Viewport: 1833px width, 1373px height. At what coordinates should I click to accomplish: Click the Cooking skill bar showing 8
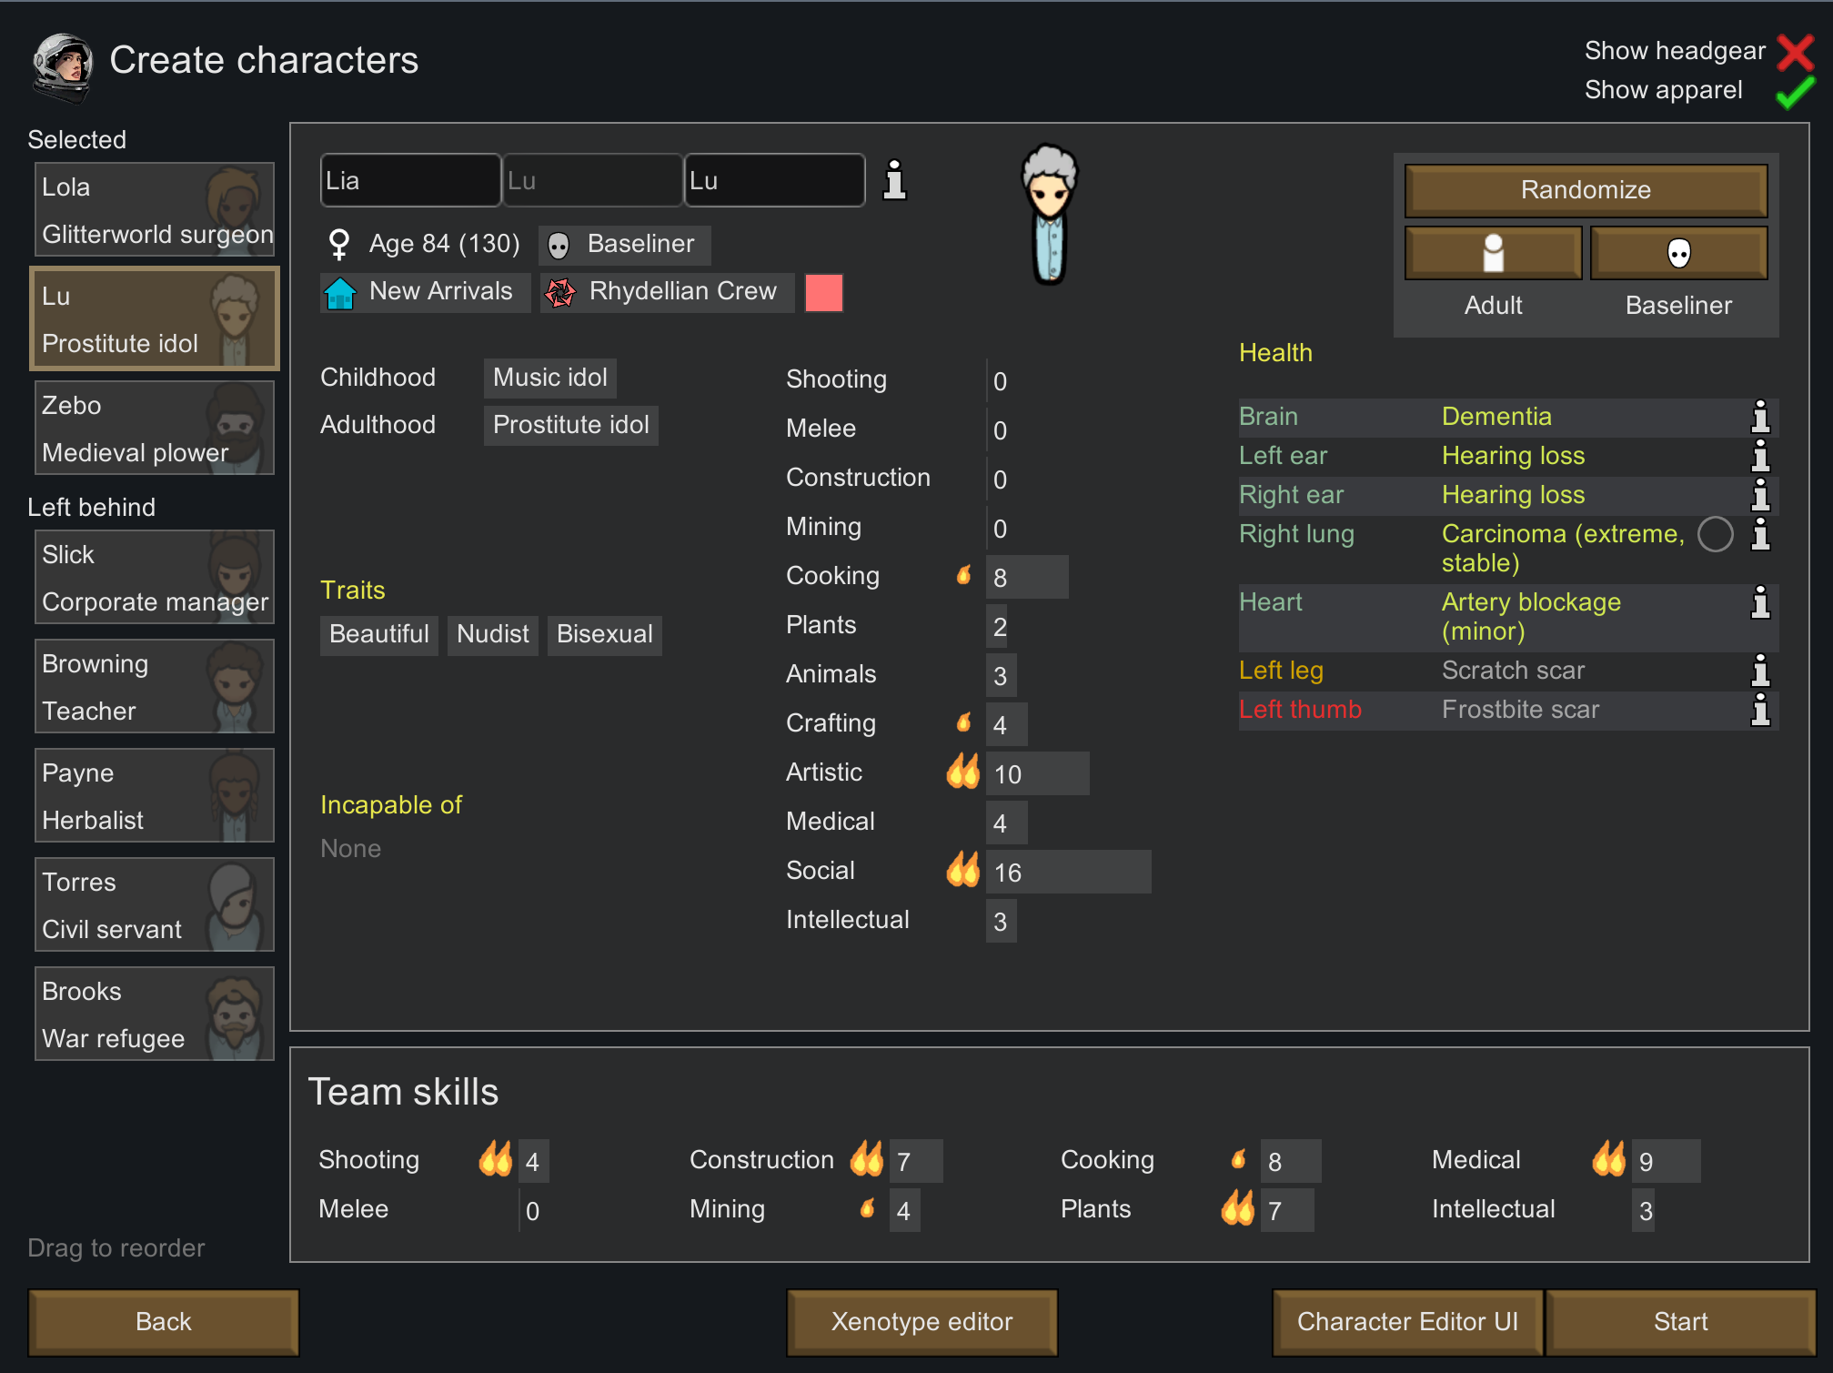(1027, 577)
